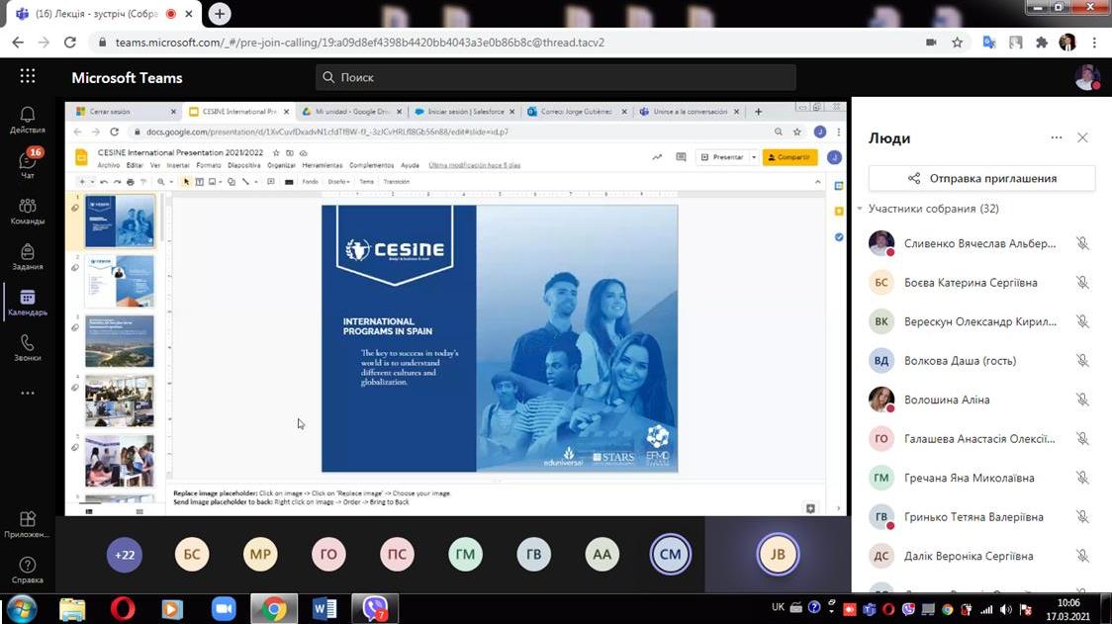This screenshot has width=1112, height=624.
Task: Open the comment history icon in shared Slides
Action: pos(681,157)
